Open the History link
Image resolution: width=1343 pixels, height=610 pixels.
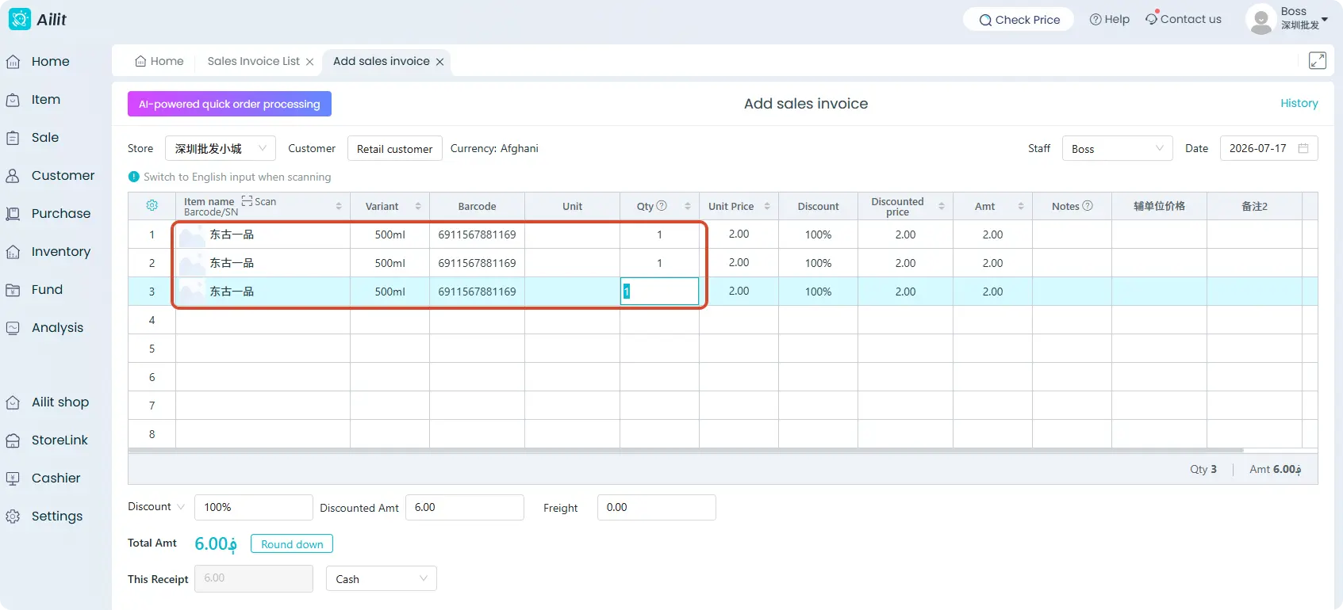tap(1299, 103)
